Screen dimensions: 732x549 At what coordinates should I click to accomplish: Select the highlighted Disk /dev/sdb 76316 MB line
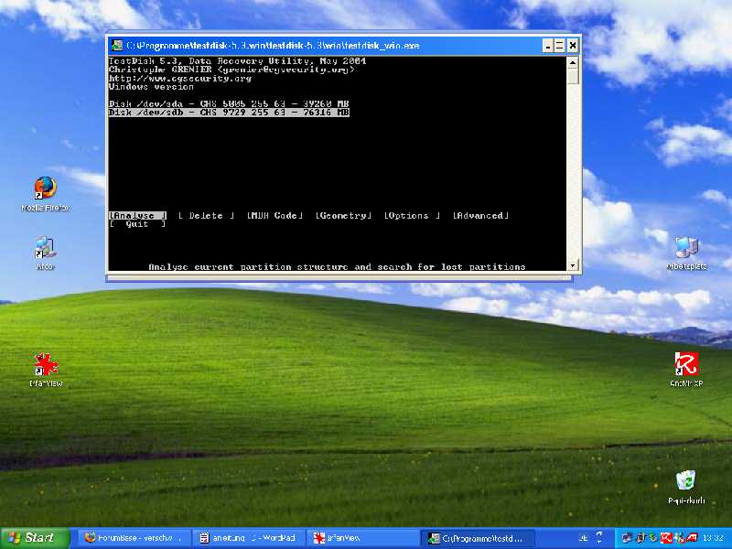(229, 113)
